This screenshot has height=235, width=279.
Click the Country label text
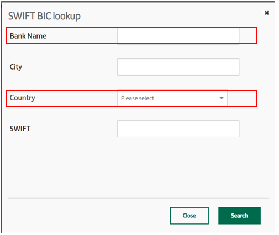click(22, 98)
